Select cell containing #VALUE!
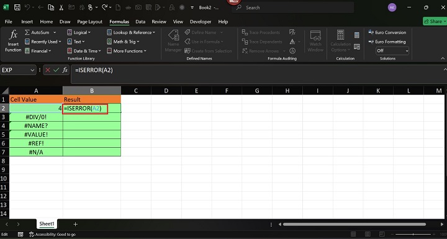Image resolution: width=447 pixels, height=239 pixels. tap(36, 135)
